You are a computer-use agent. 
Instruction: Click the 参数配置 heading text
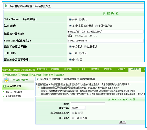coord(110,13)
